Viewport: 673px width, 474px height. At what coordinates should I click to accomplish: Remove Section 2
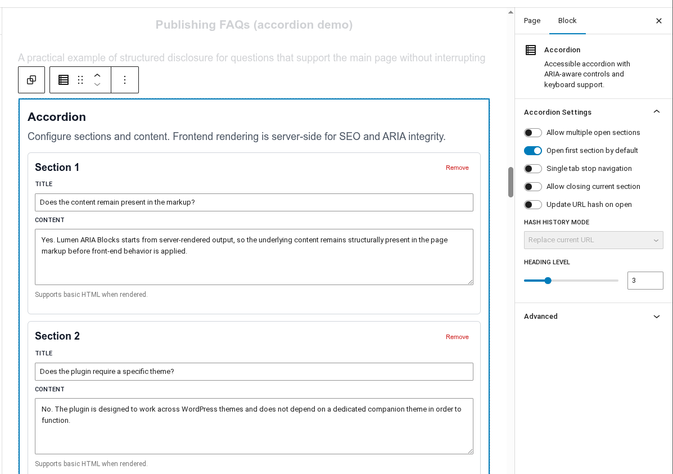point(457,336)
